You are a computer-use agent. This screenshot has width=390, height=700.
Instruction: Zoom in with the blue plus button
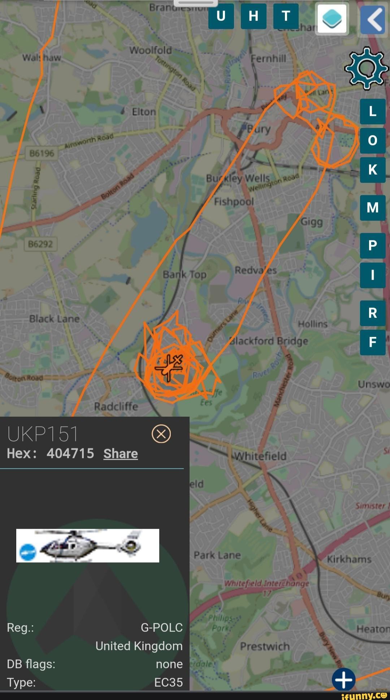point(343,680)
